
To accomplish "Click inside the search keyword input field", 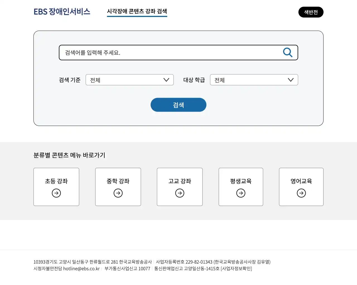I will click(x=167, y=52).
